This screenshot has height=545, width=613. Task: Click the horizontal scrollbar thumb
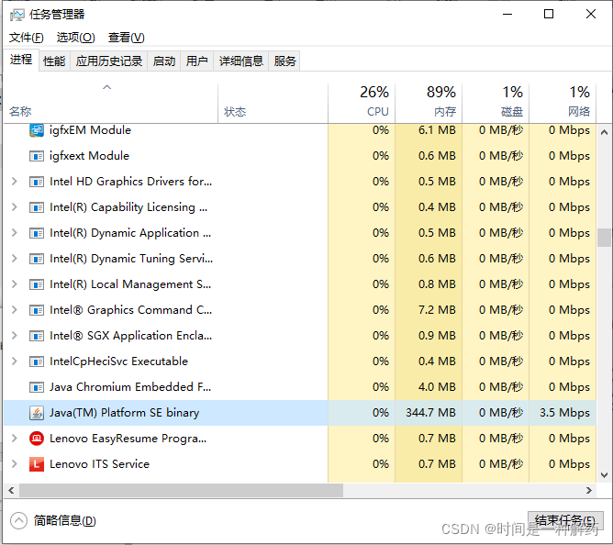pyautogui.click(x=181, y=491)
